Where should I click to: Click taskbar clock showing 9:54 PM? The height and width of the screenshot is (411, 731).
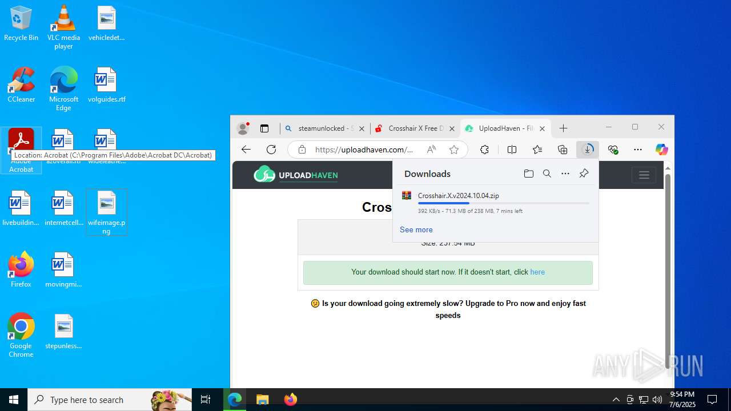coord(682,400)
